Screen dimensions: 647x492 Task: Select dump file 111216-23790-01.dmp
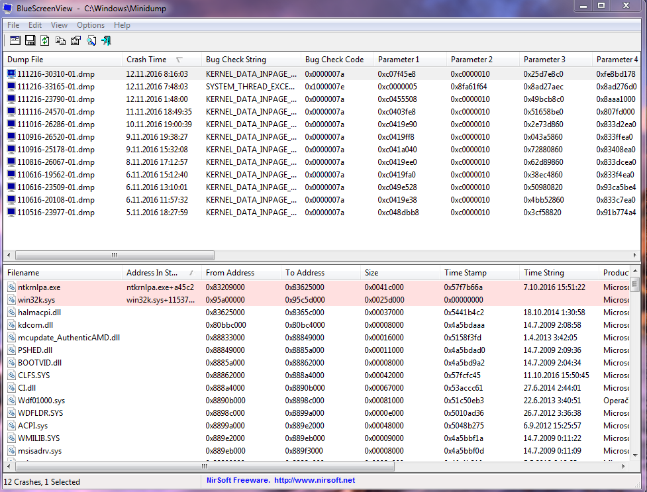tap(56, 99)
